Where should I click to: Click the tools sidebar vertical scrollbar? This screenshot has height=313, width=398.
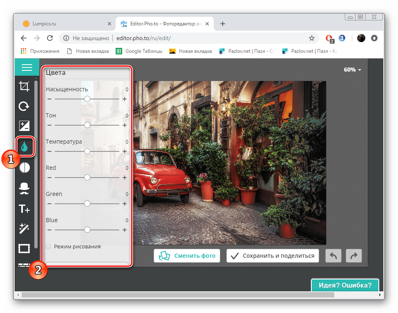36,164
